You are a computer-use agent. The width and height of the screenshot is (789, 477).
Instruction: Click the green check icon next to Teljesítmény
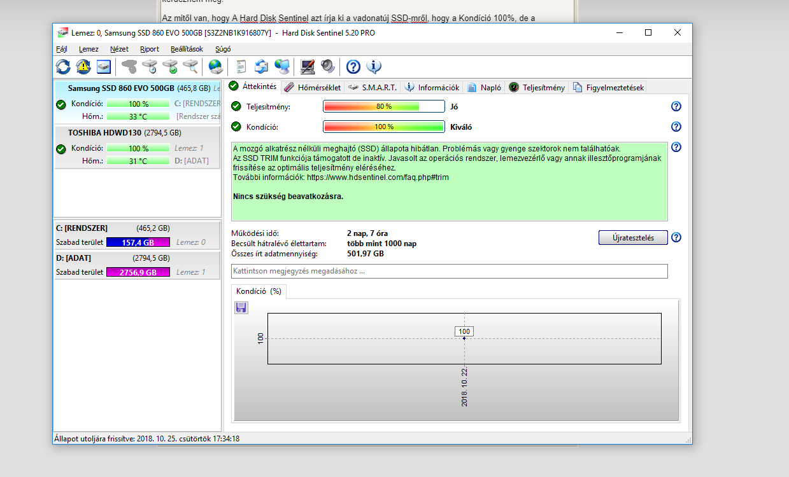tap(236, 106)
